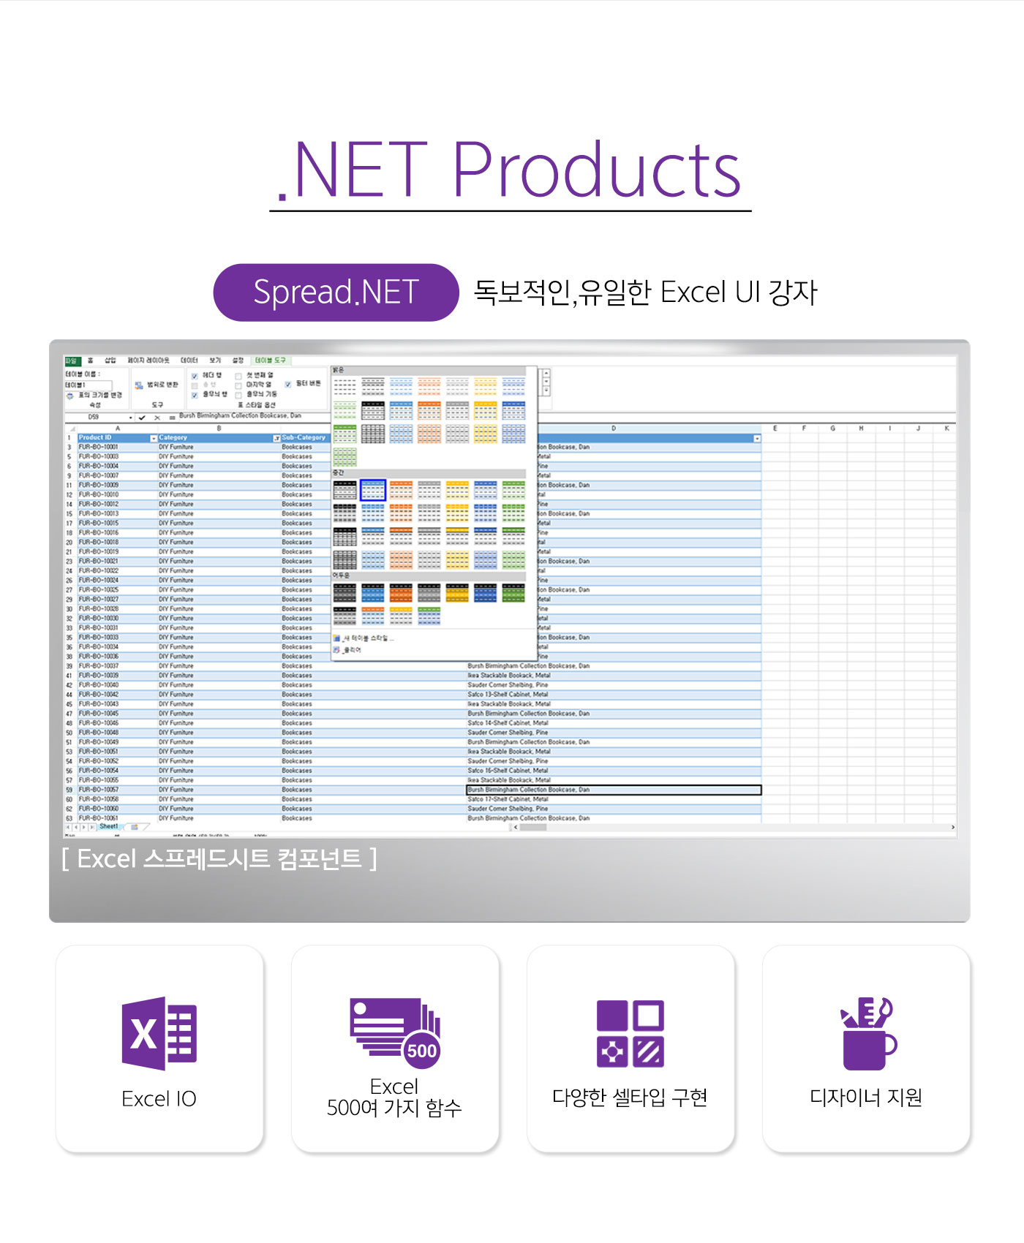Select the dark orange table style swatch
Screen dimensions: 1024x1243
(401, 592)
